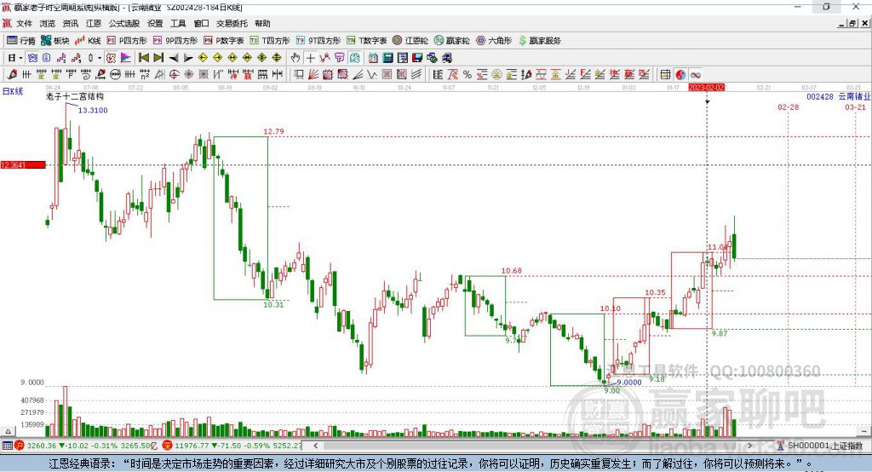Click the save floppy disk icon
Screen dimensions: 872x472
417,58
